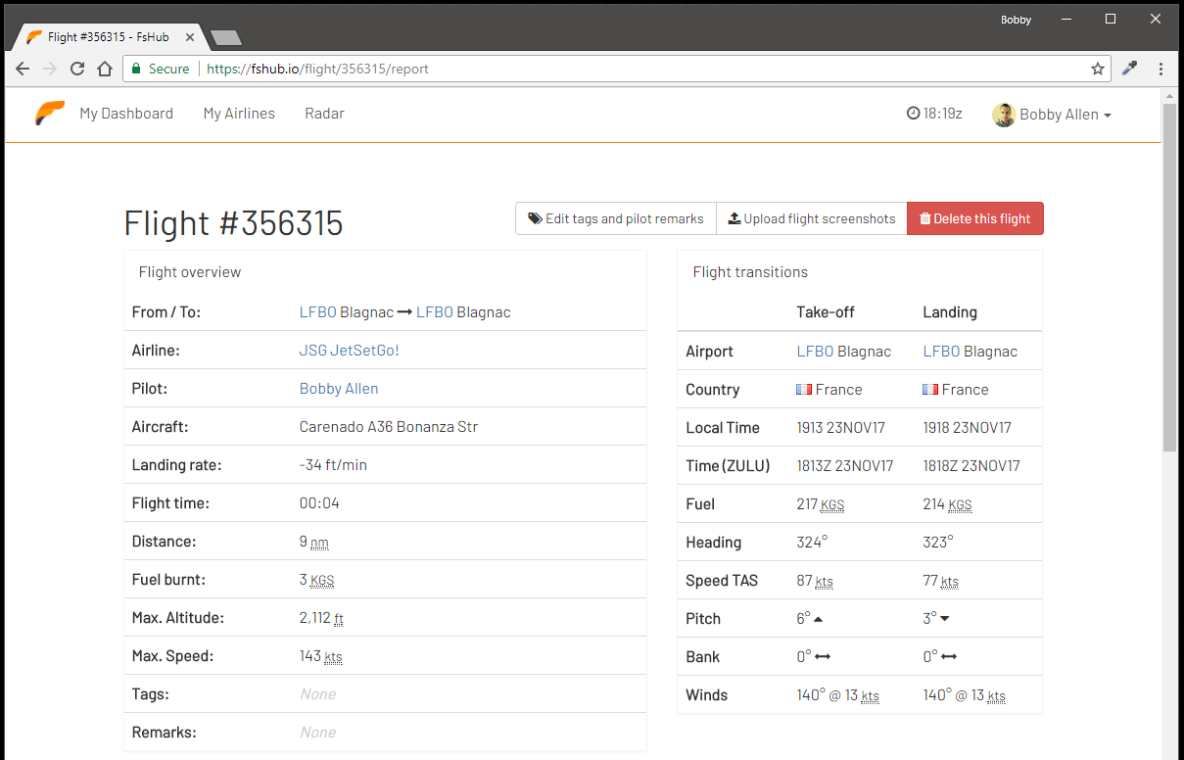Viewport: 1184px width, 760px height.
Task: Click Bobby Allen's avatar picture
Action: 1003,115
